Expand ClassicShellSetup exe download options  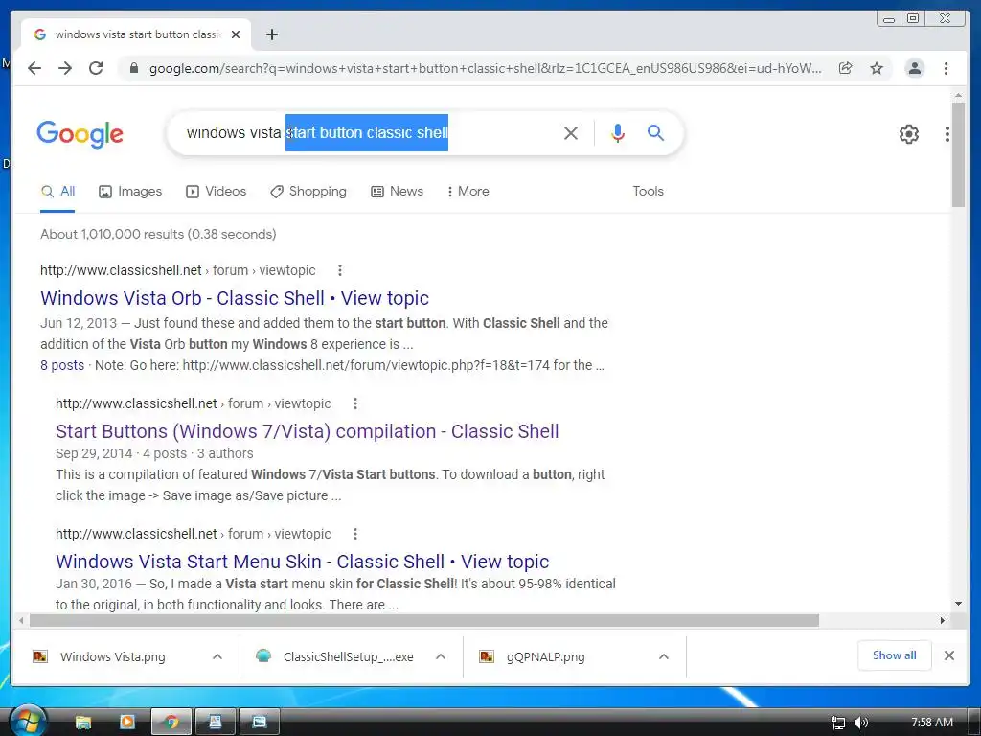(x=441, y=656)
